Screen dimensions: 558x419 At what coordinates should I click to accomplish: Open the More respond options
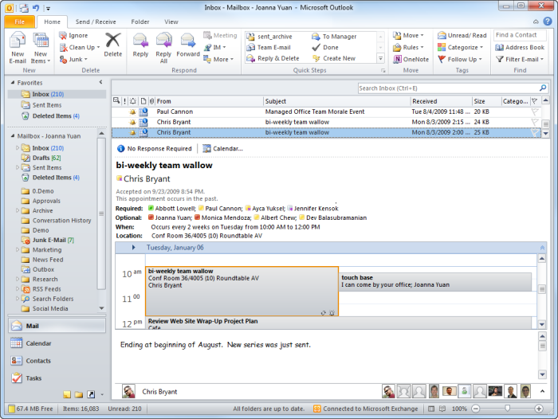coord(218,59)
